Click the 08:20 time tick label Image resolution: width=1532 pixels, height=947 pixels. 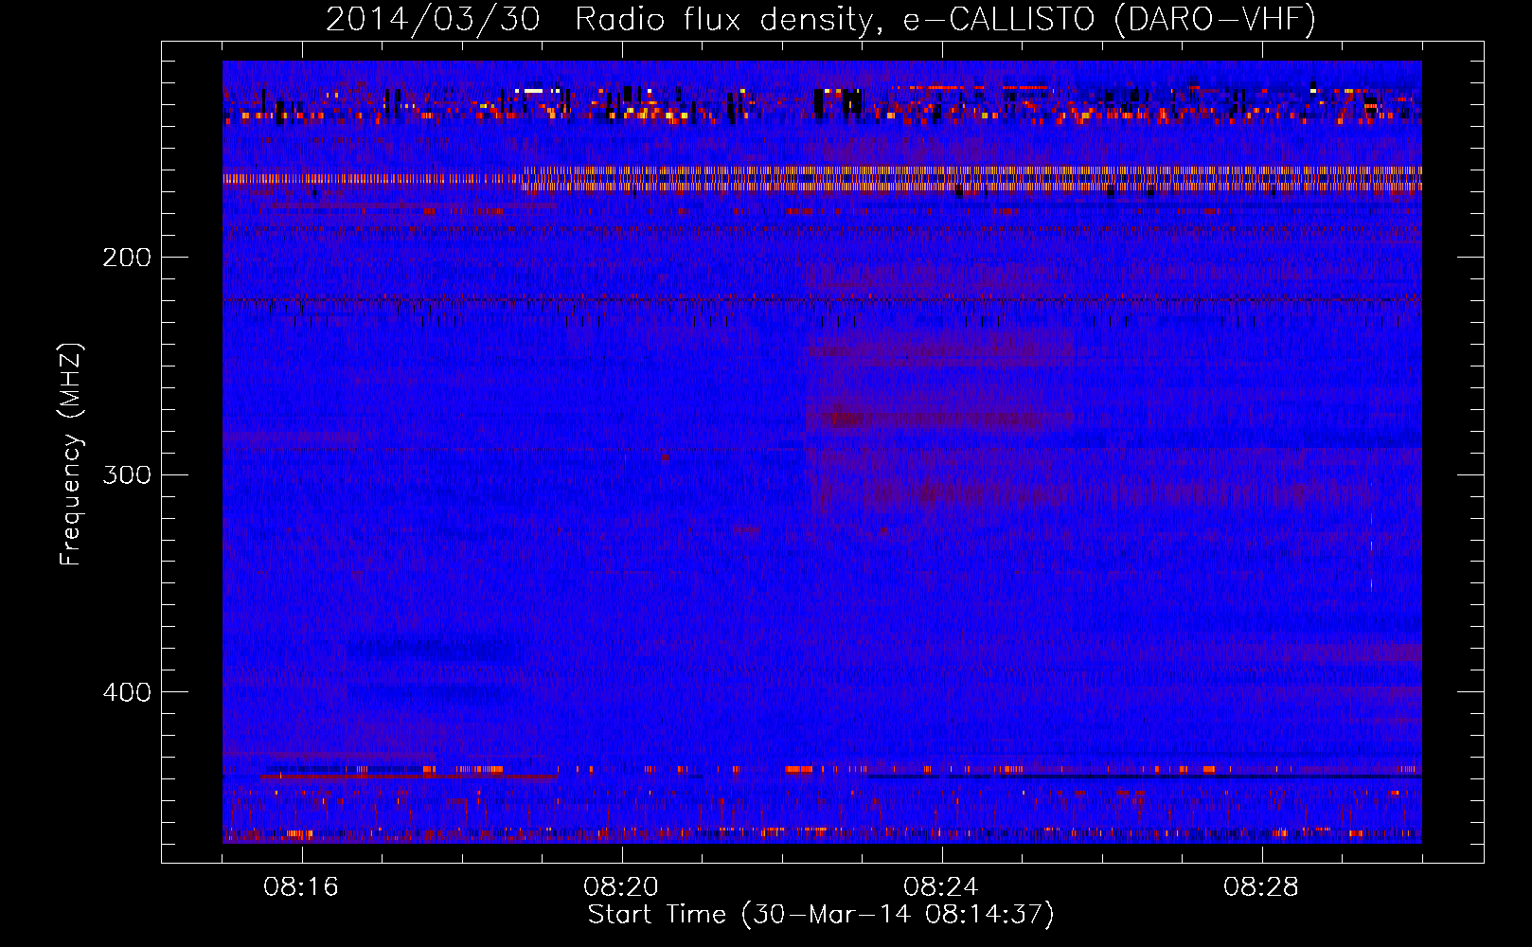click(x=621, y=887)
